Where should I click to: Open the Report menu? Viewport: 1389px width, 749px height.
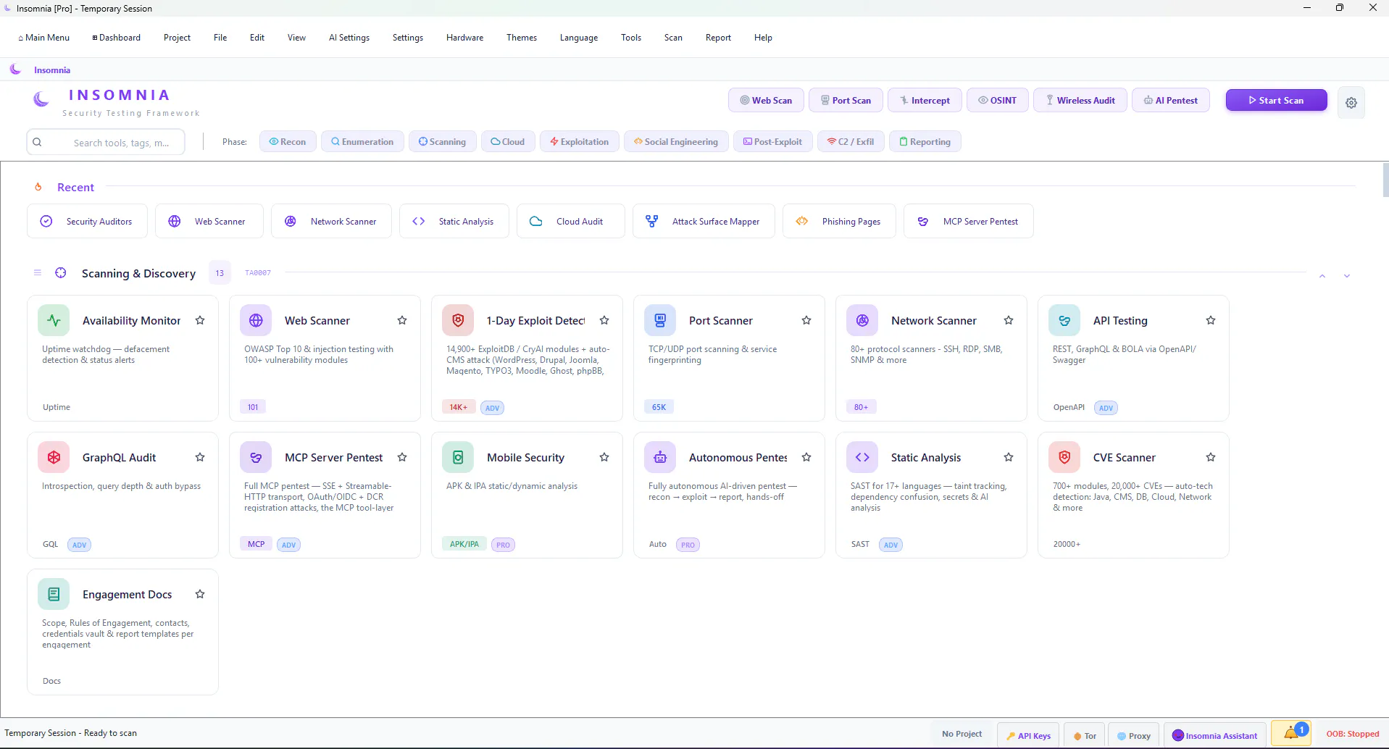click(718, 38)
